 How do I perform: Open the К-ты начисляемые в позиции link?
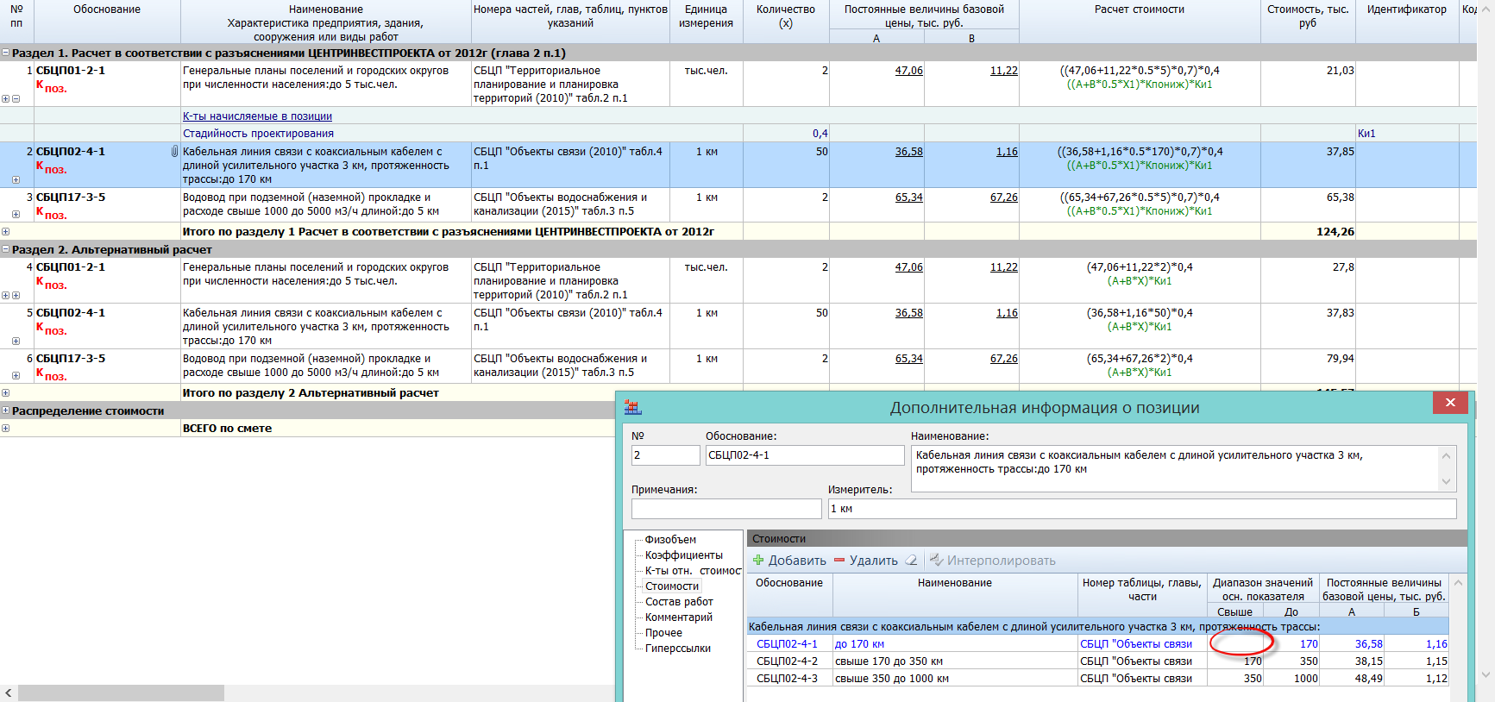coord(257,116)
